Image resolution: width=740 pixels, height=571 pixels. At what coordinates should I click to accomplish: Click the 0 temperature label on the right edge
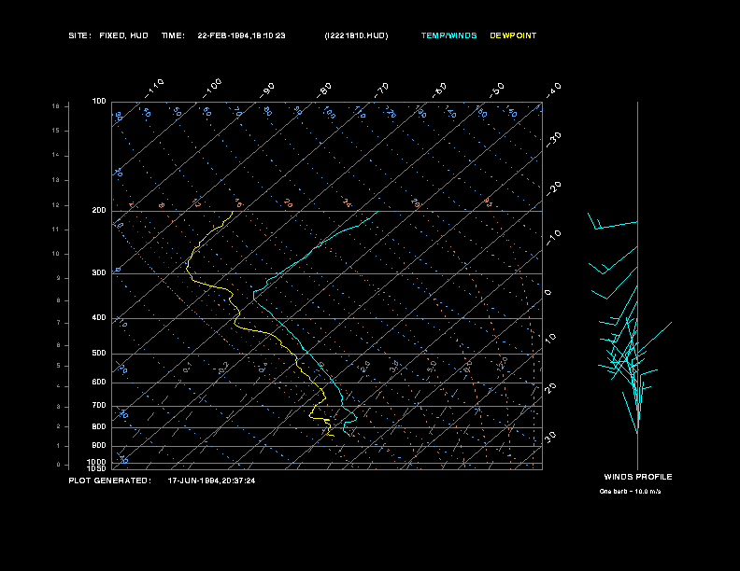[x=548, y=293]
